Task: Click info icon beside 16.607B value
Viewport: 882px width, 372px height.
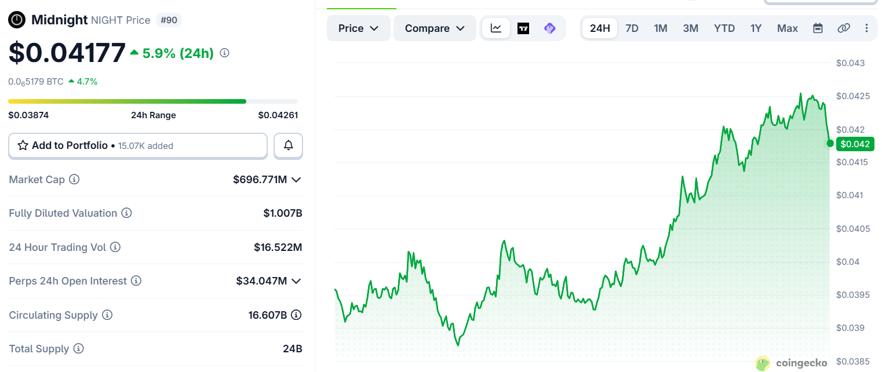Action: [296, 315]
